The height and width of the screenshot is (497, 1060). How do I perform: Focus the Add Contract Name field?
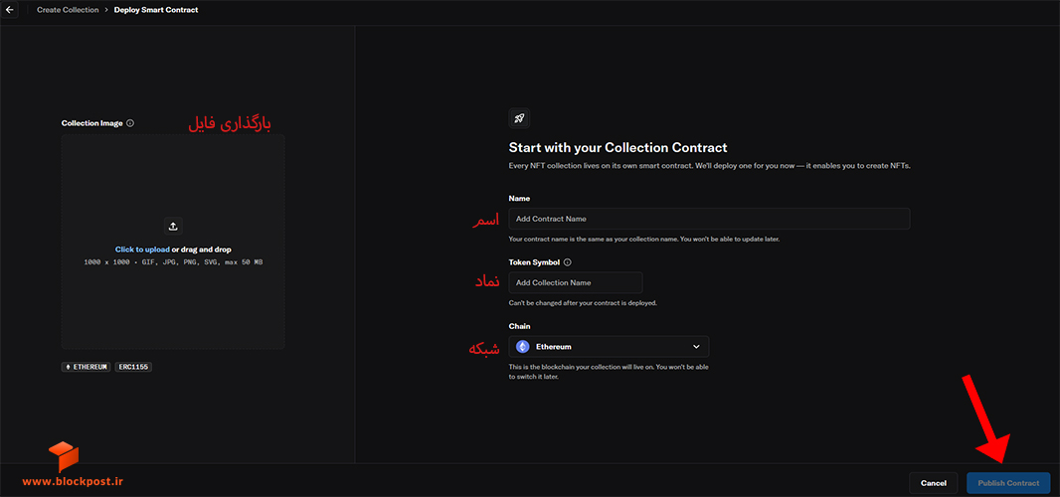pos(709,219)
